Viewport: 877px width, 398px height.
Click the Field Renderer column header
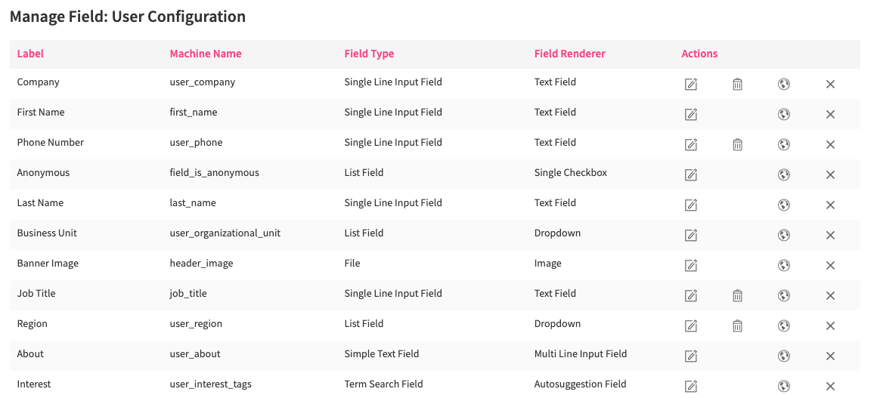tap(569, 54)
